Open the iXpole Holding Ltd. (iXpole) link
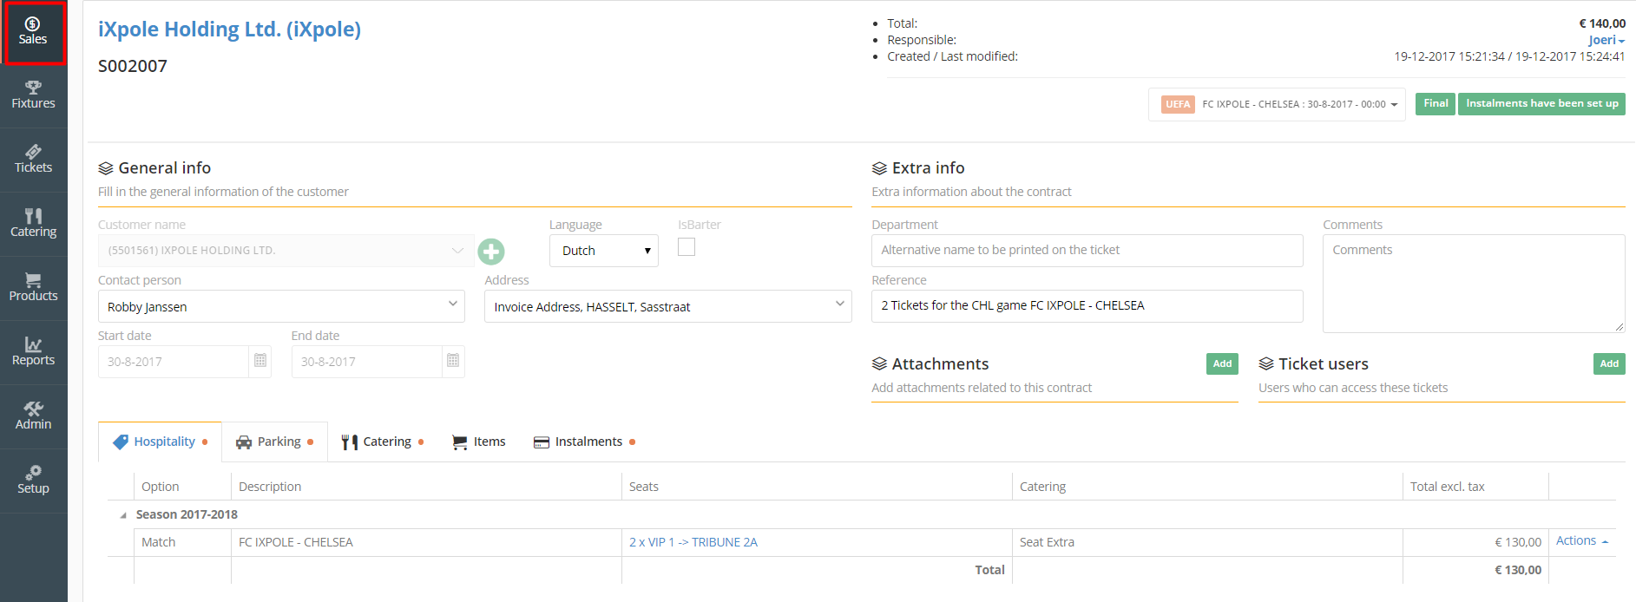The width and height of the screenshot is (1636, 602). tap(229, 29)
